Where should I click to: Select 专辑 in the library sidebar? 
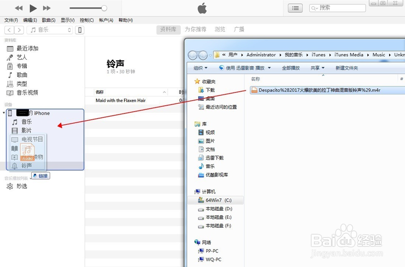pyautogui.click(x=22, y=66)
